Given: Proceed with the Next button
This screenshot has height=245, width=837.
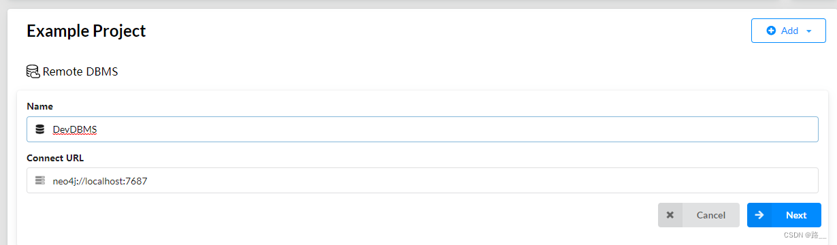Looking at the screenshot, I should point(784,215).
